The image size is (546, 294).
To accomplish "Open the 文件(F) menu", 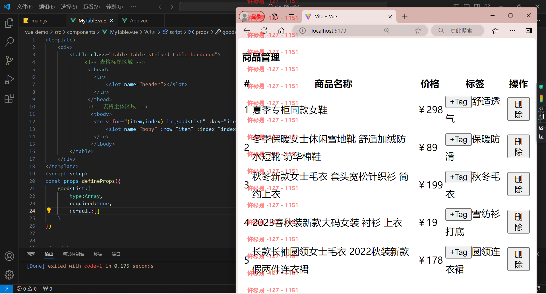I will 25,7.
